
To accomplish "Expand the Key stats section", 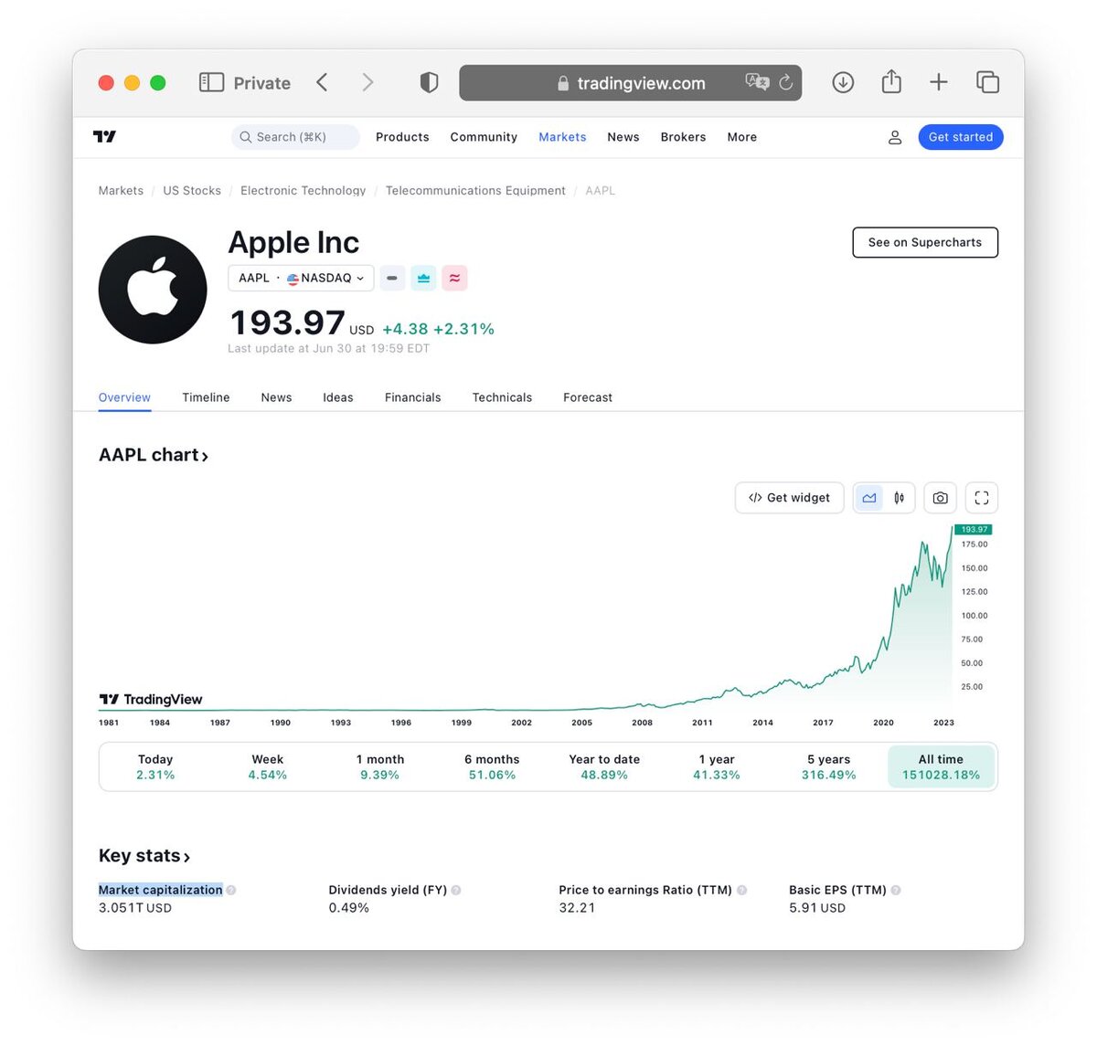I will [187, 856].
